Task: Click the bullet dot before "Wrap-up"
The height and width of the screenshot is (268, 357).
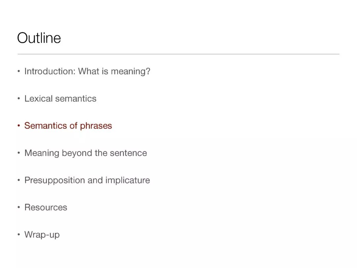Action: pos(19,235)
